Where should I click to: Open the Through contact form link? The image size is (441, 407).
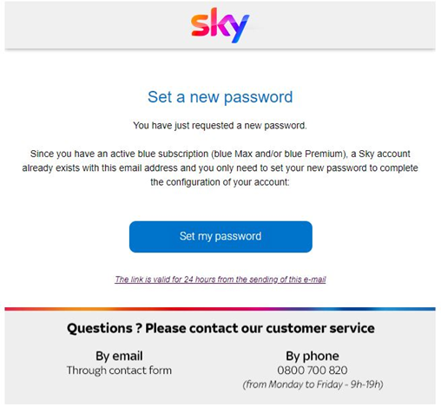(119, 371)
